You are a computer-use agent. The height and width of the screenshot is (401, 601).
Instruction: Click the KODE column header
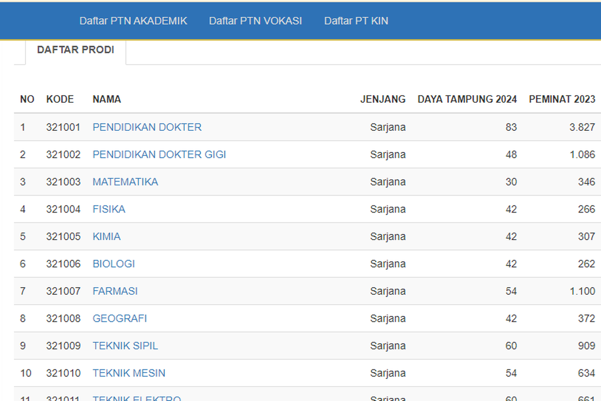pos(60,99)
